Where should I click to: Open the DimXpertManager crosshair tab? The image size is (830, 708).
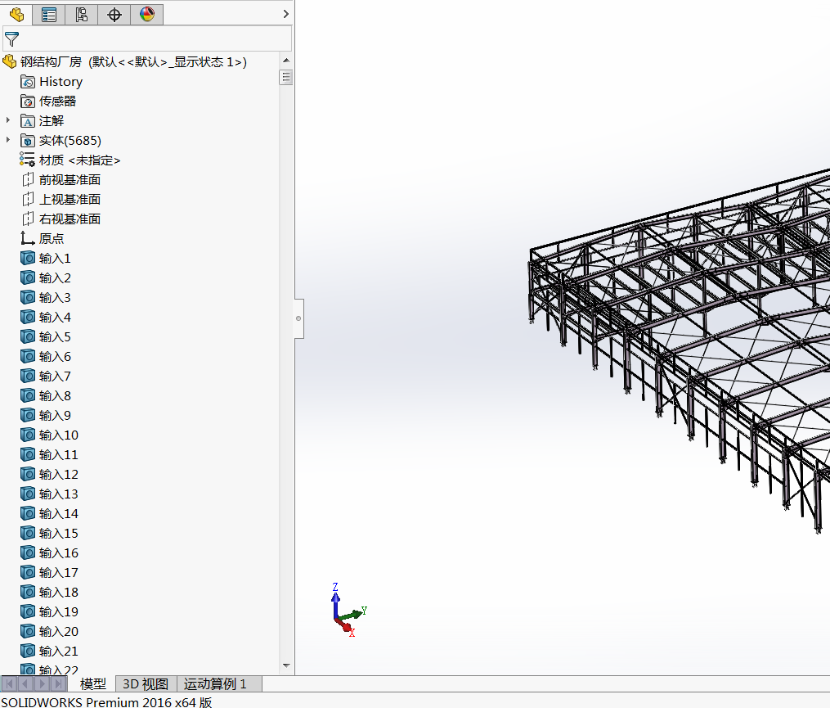(x=114, y=14)
